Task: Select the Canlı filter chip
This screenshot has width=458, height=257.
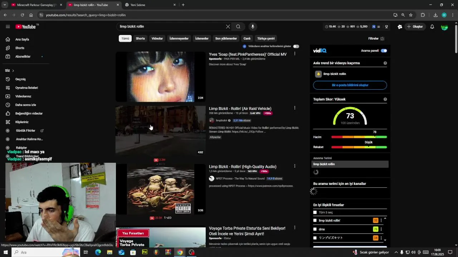Action: [x=247, y=39]
